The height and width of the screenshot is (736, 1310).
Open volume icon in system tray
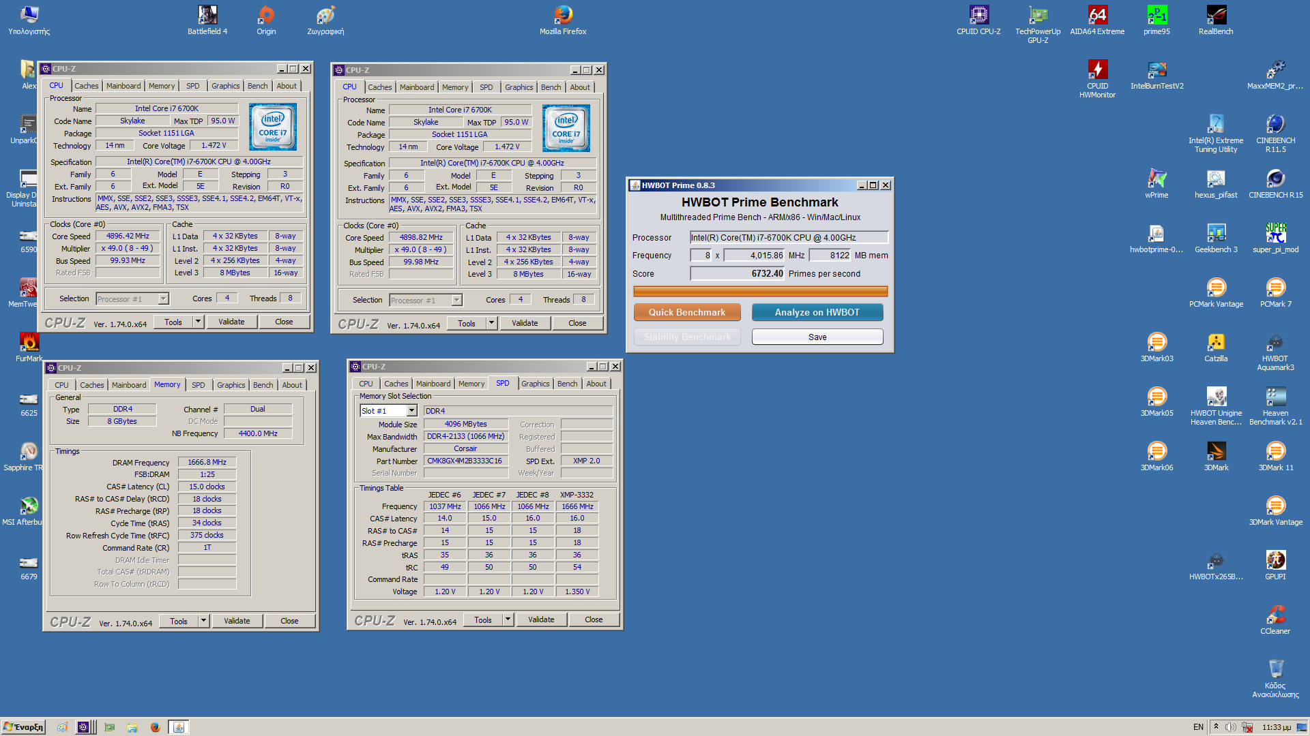point(1230,727)
